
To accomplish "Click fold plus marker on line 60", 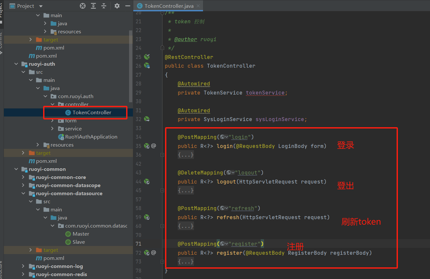I will (162, 226).
